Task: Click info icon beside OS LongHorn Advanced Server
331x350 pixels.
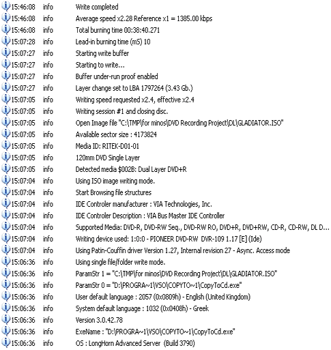Action: point(5,342)
